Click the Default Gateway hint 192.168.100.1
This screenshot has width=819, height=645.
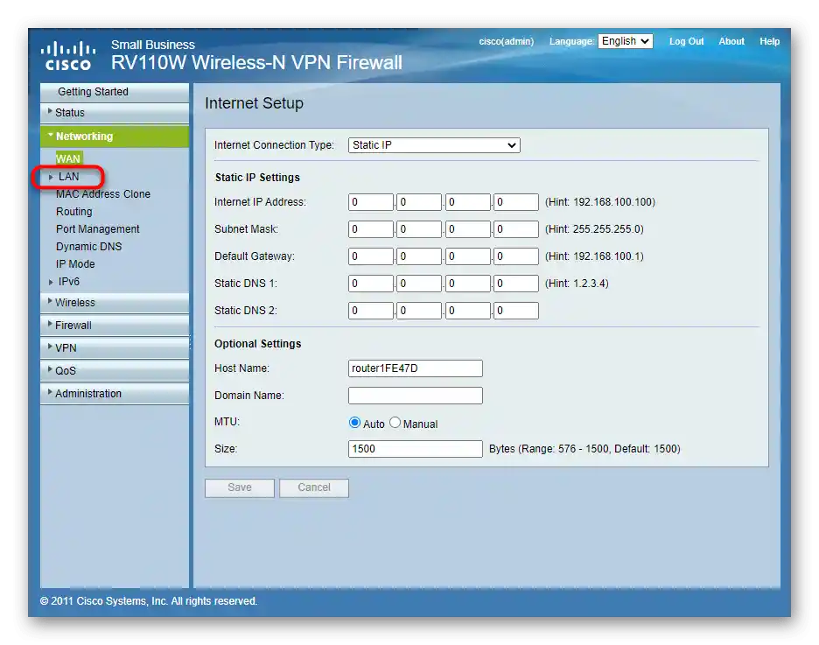coord(594,256)
